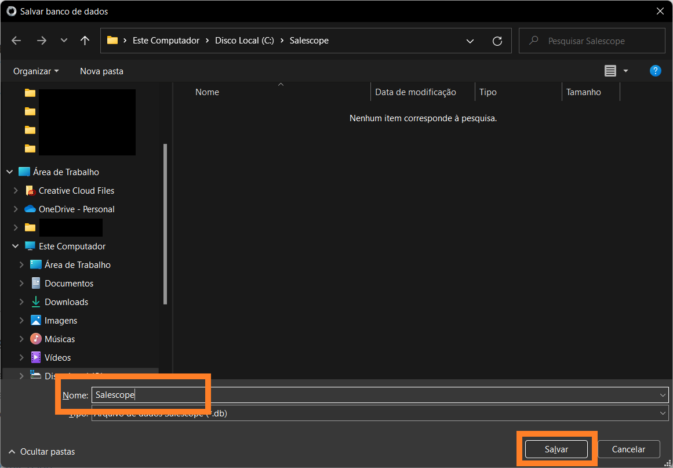Expand the Músicas folder node
The width and height of the screenshot is (673, 468).
[x=21, y=339]
